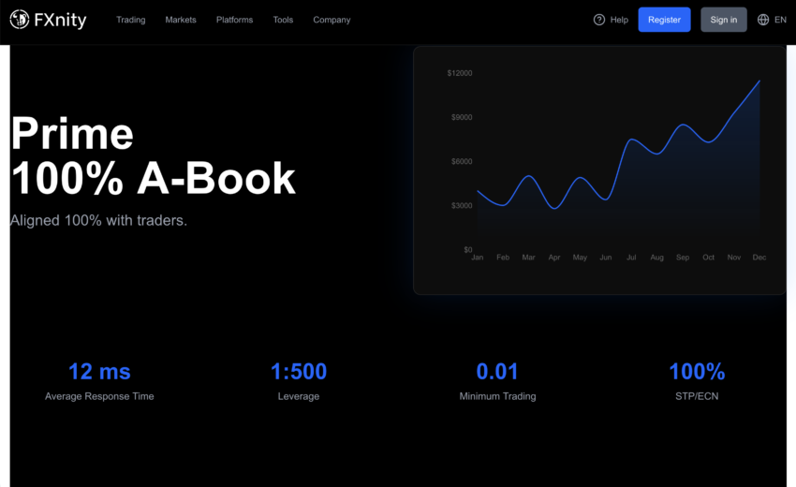This screenshot has height=487, width=796.
Task: Click the 12 ms response time stat
Action: 99,372
